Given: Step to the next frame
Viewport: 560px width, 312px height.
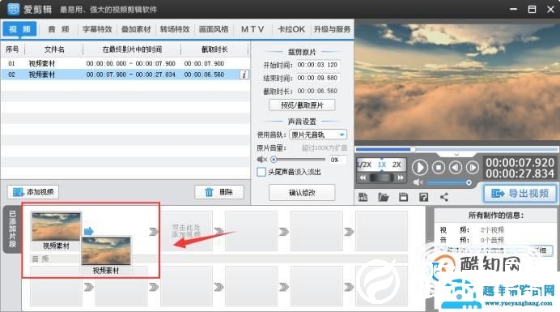Looking at the screenshot, I should [472, 167].
